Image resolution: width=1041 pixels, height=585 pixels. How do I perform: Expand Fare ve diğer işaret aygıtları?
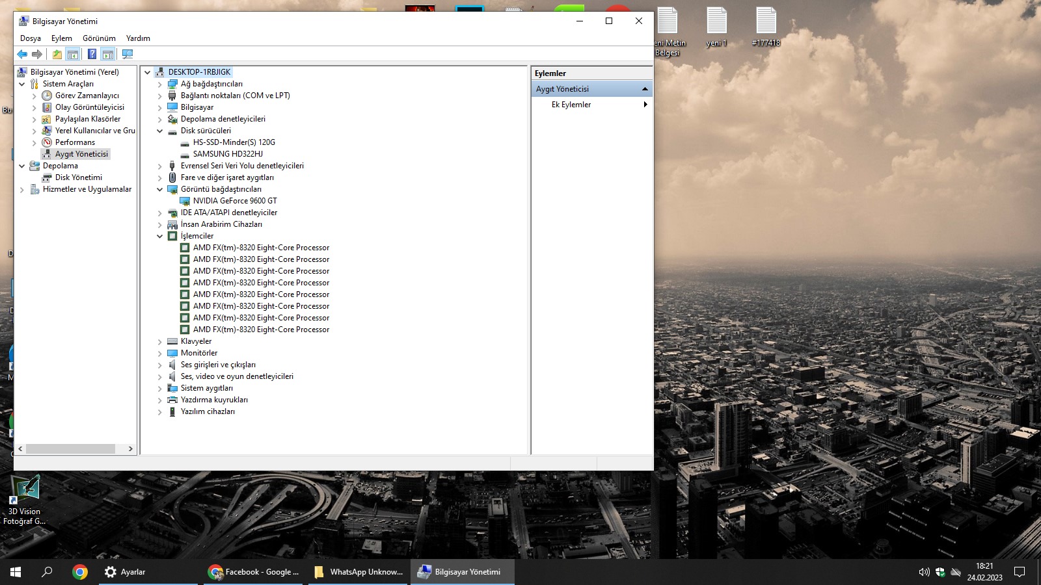tap(160, 177)
